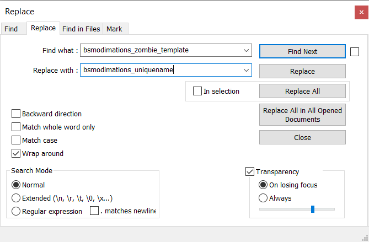369x242 pixels.
Task: Click the Find Next button
Action: coord(302,51)
